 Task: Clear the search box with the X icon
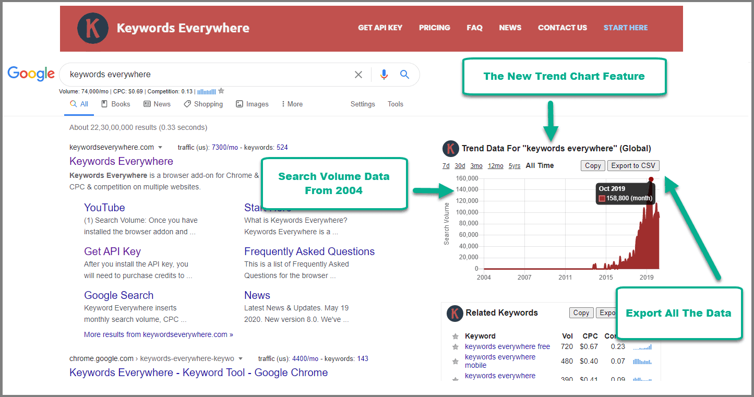tap(358, 75)
